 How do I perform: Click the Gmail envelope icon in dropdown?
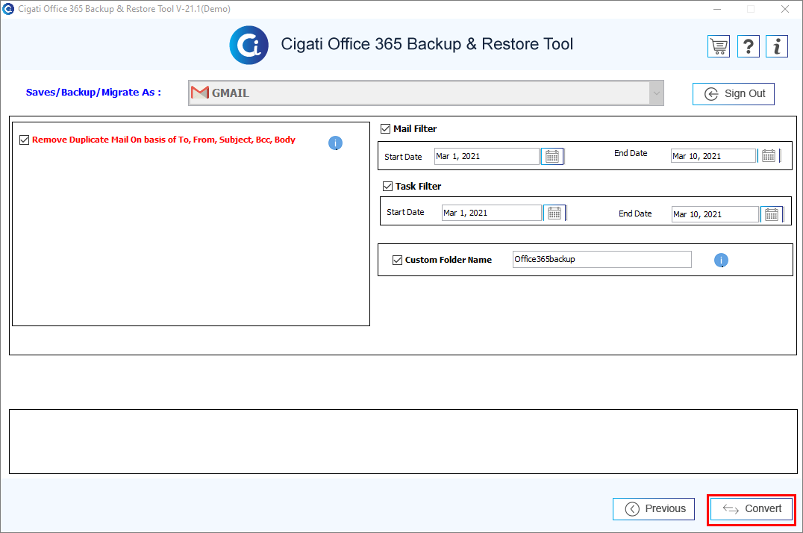tap(200, 93)
